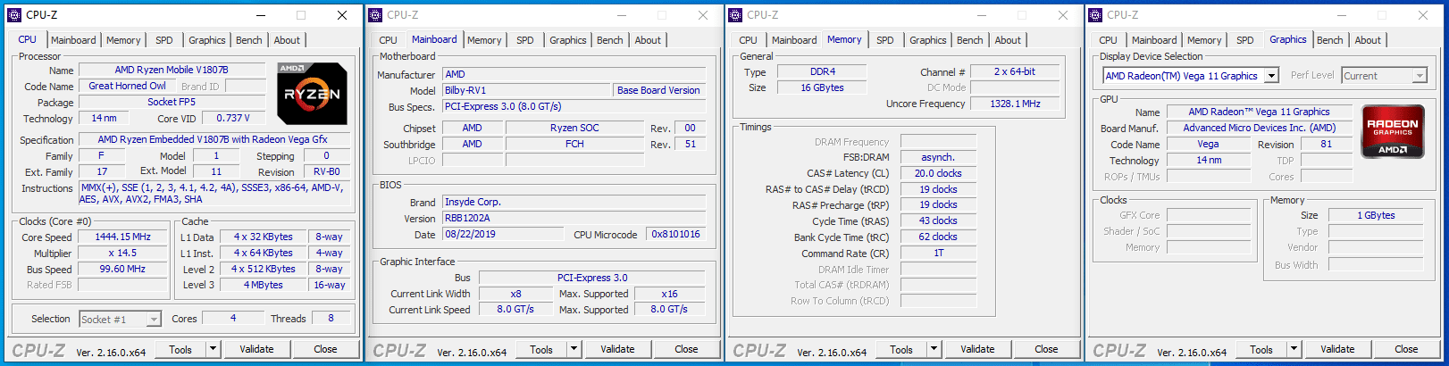Expand the Tools arrow in the Graphics window
This screenshot has height=366, width=1449.
point(1294,349)
